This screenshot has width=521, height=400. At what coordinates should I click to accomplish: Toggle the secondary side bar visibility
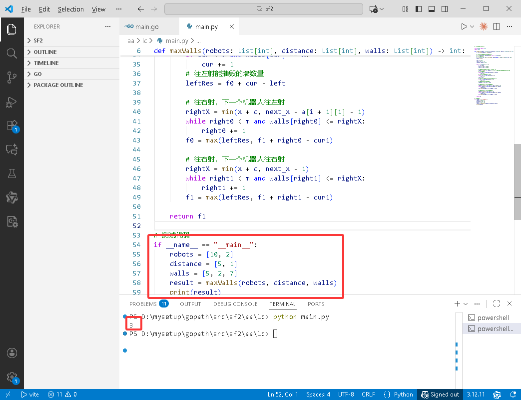[x=444, y=9]
